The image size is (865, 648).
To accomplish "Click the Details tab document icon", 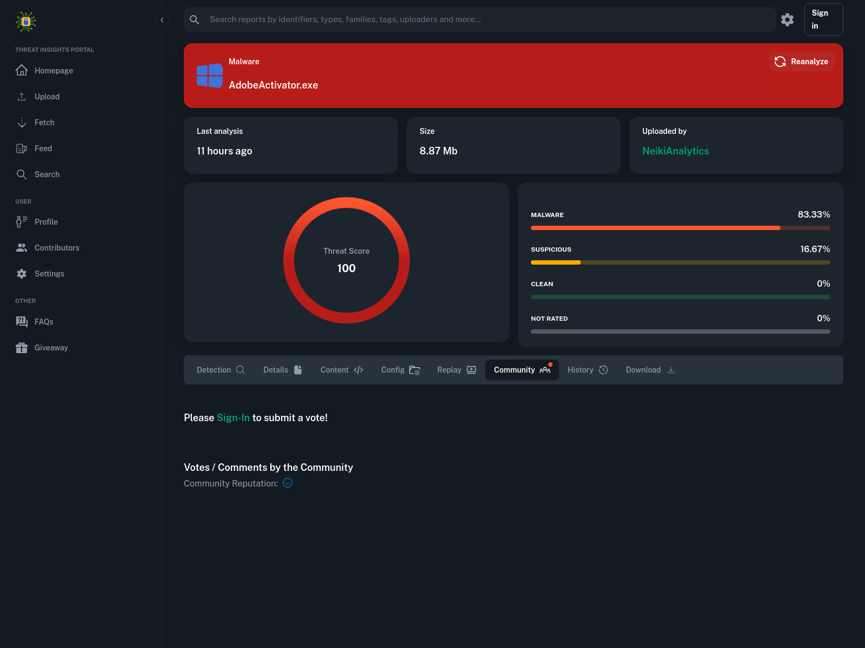I will click(298, 370).
